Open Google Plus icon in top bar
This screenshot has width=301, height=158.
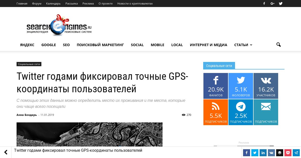coord(272,4)
